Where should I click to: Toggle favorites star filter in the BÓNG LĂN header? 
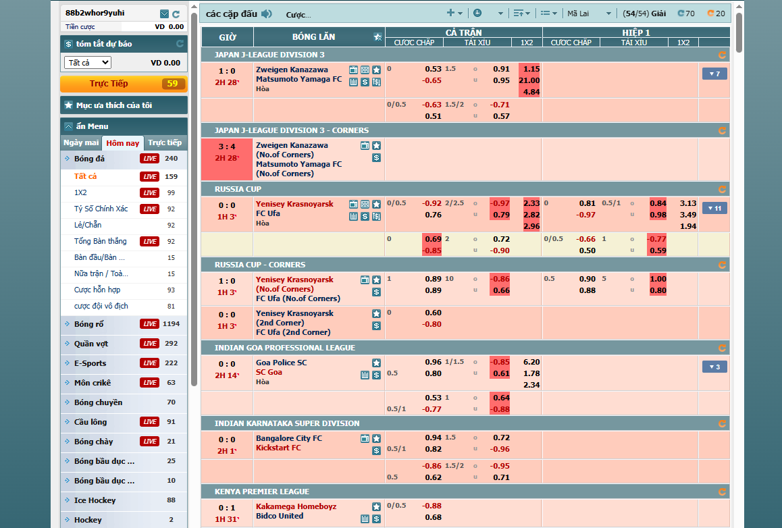tap(378, 36)
